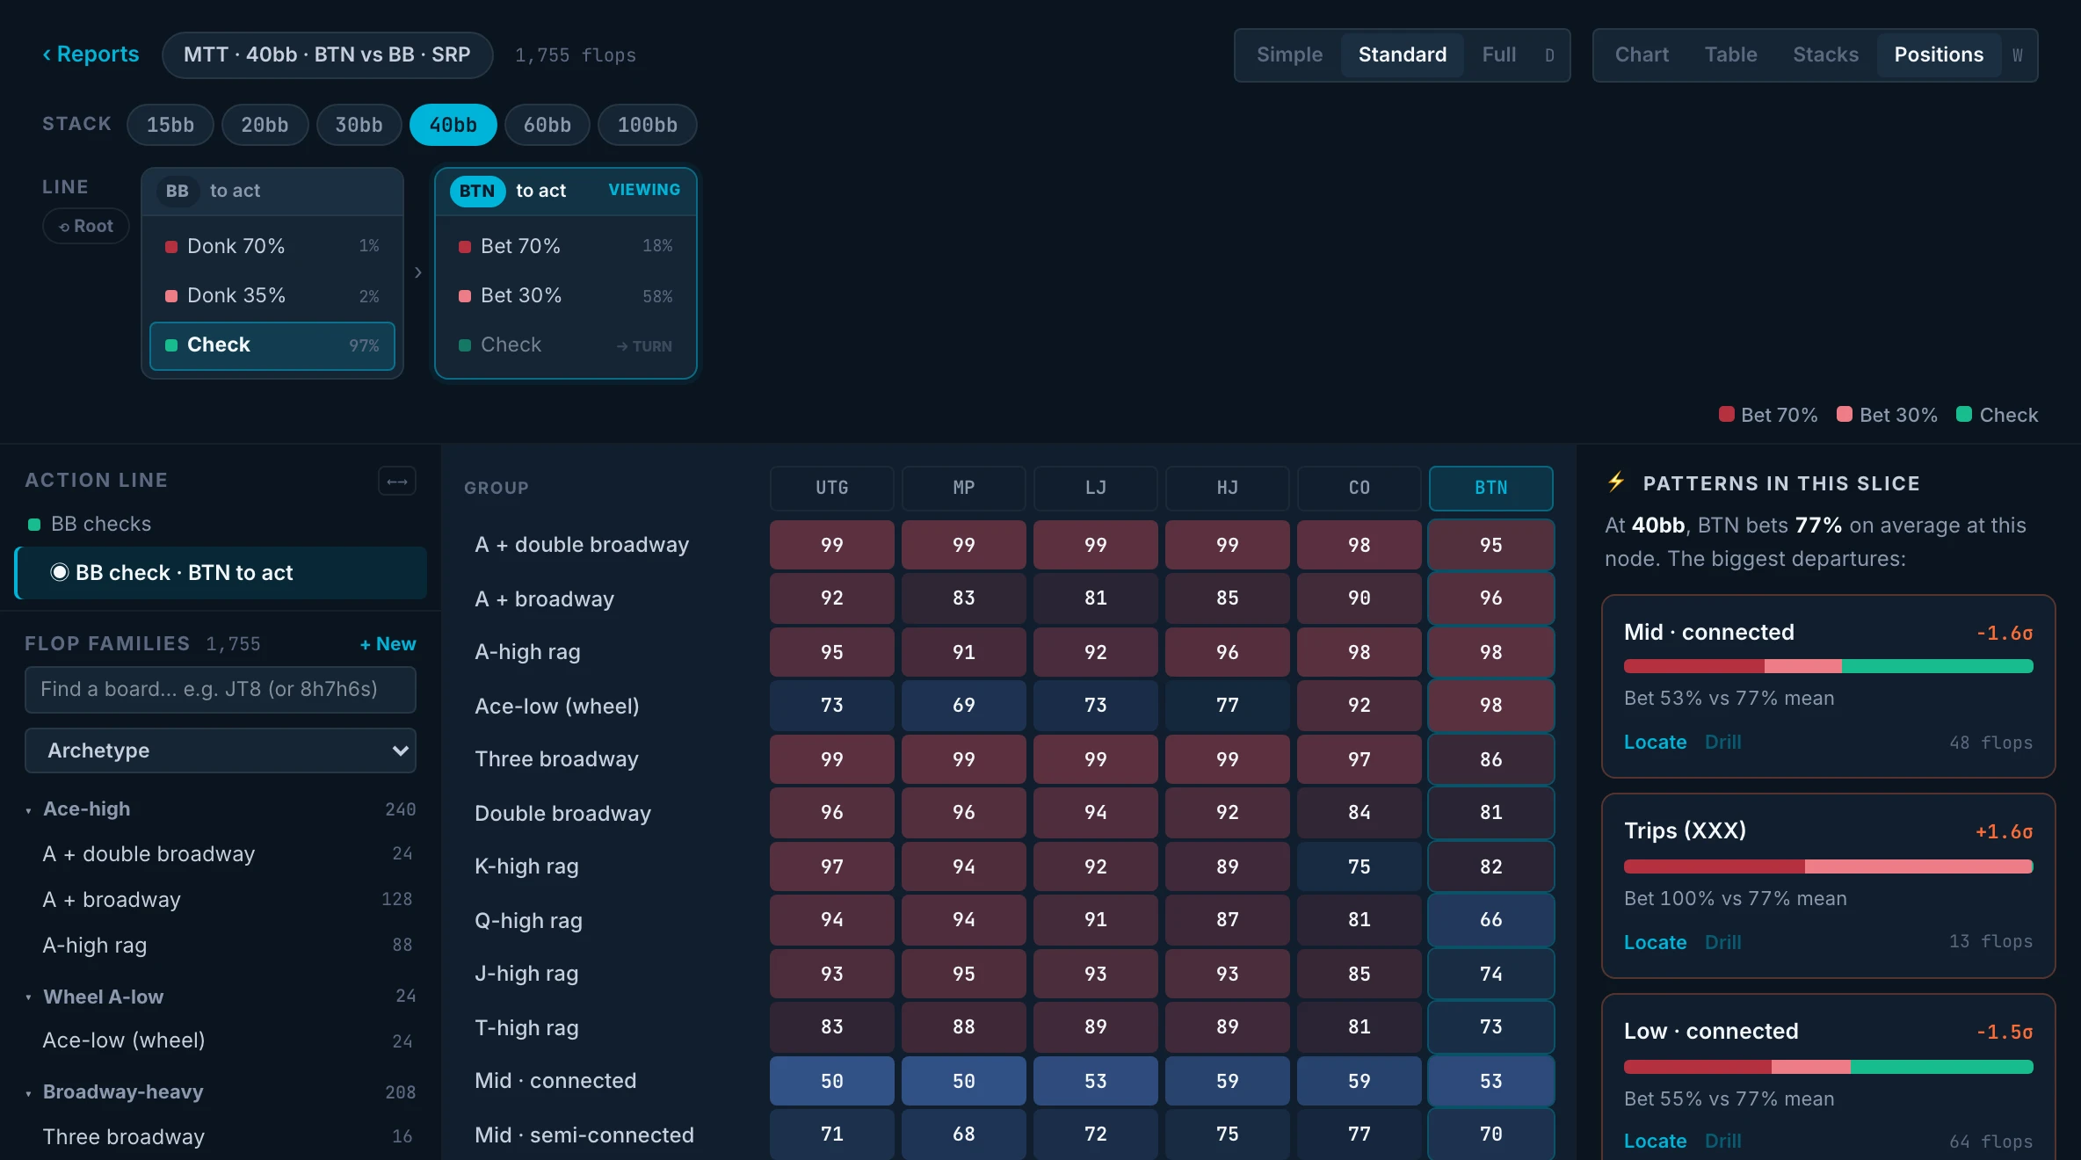Click the W view shortcut indicator
This screenshot has height=1160, width=2081.
(2018, 55)
